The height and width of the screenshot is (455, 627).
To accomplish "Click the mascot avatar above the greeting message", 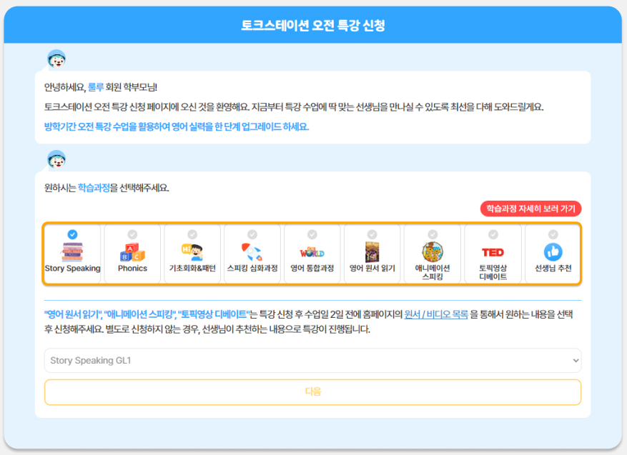I will [x=56, y=59].
